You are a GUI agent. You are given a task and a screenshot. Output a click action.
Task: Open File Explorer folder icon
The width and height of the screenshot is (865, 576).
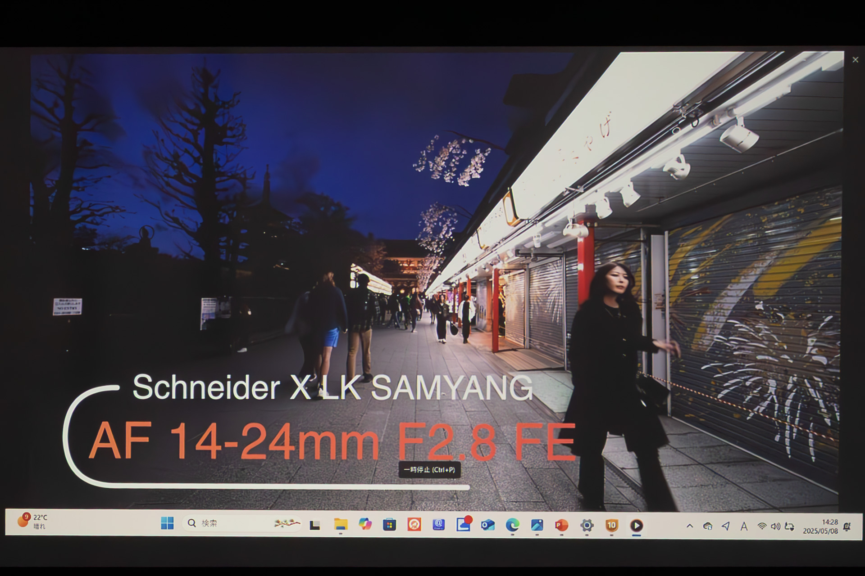tap(341, 524)
